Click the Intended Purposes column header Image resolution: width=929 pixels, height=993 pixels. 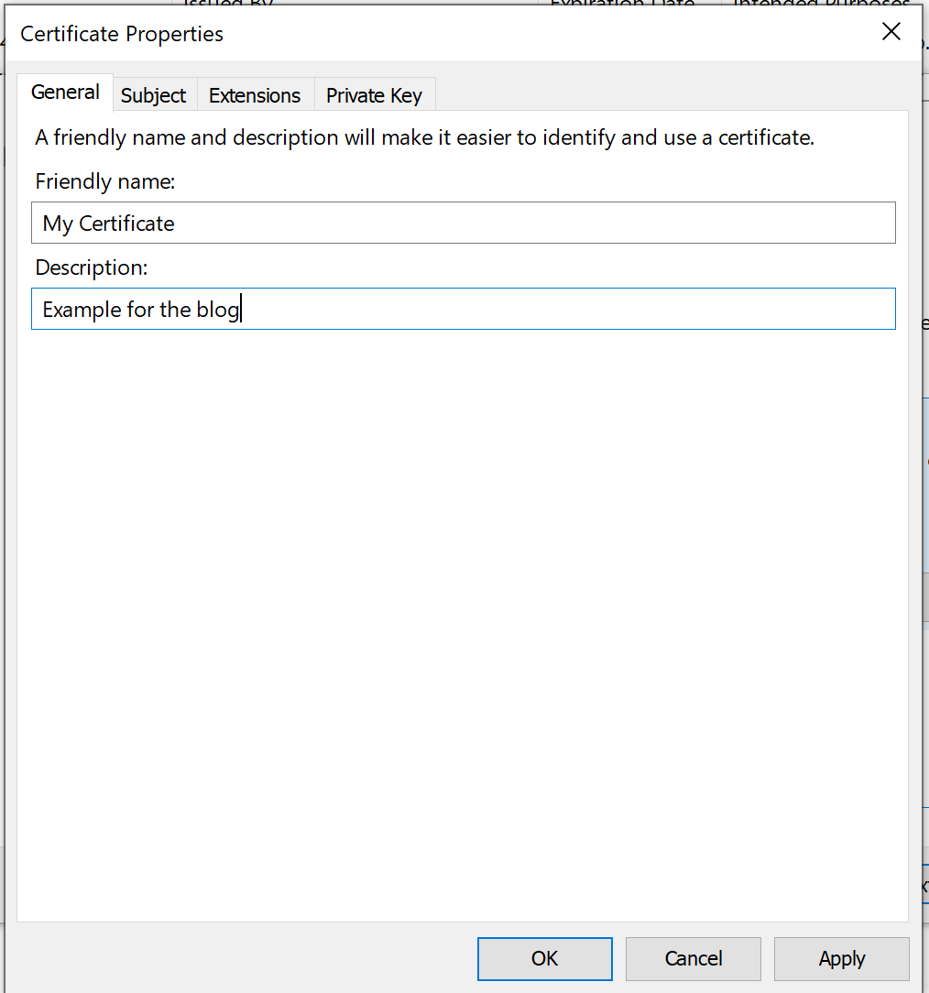[820, 5]
